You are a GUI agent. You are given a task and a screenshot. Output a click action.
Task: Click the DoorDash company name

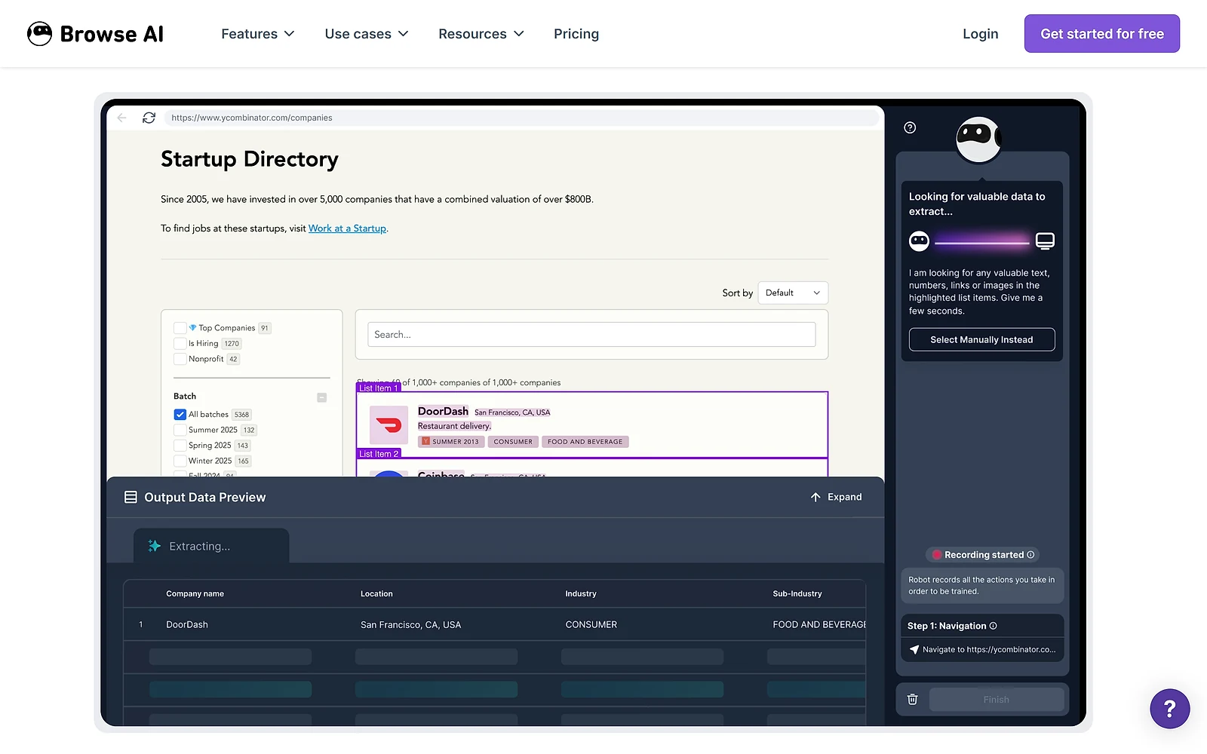pos(443,411)
